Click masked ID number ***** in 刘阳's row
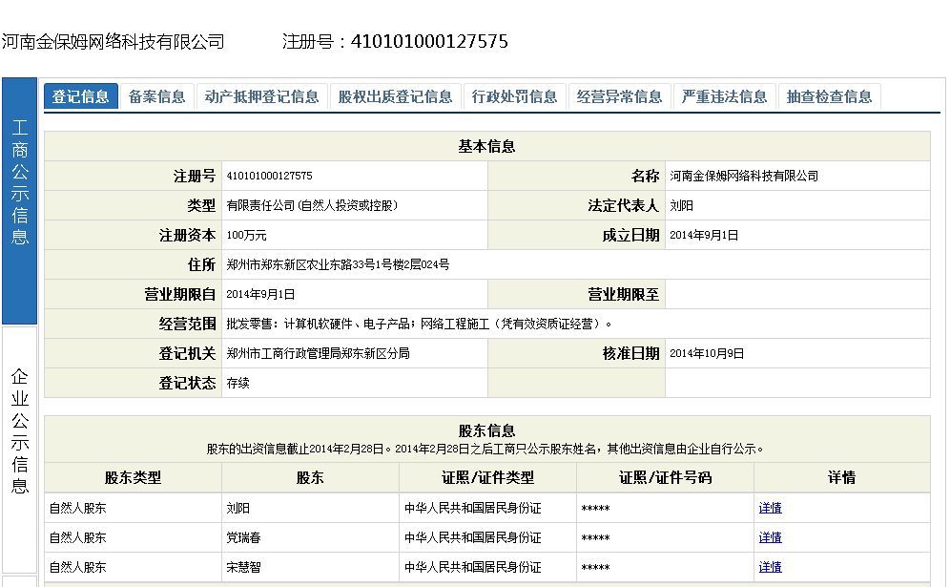Viewport: 950px width, 587px height. pos(595,509)
